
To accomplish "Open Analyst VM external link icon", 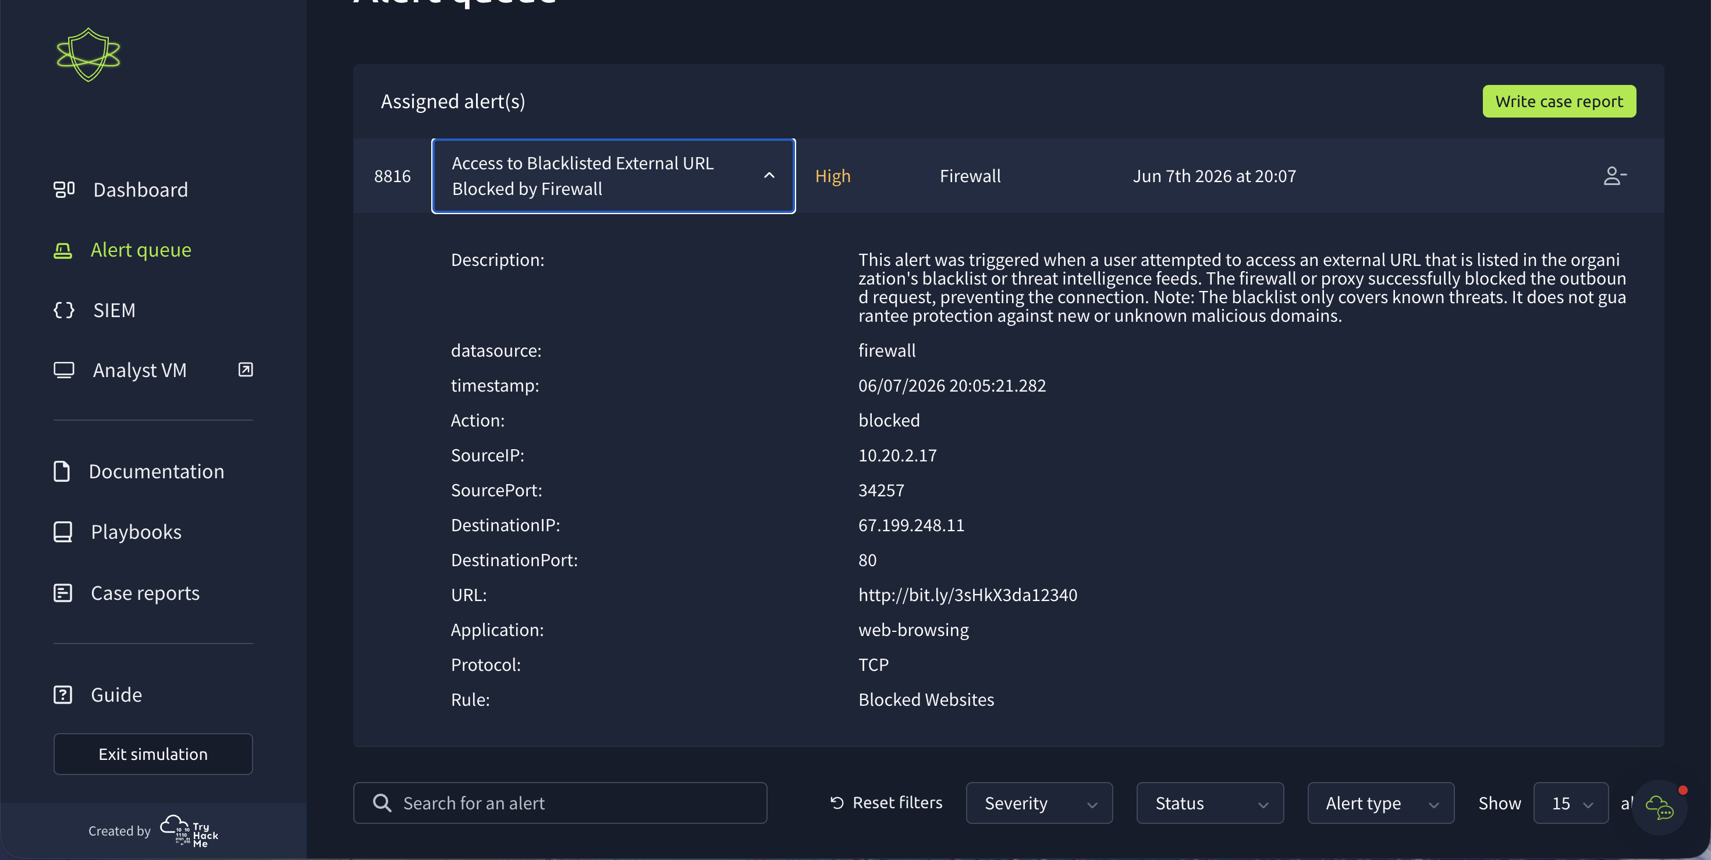I will pos(246,369).
